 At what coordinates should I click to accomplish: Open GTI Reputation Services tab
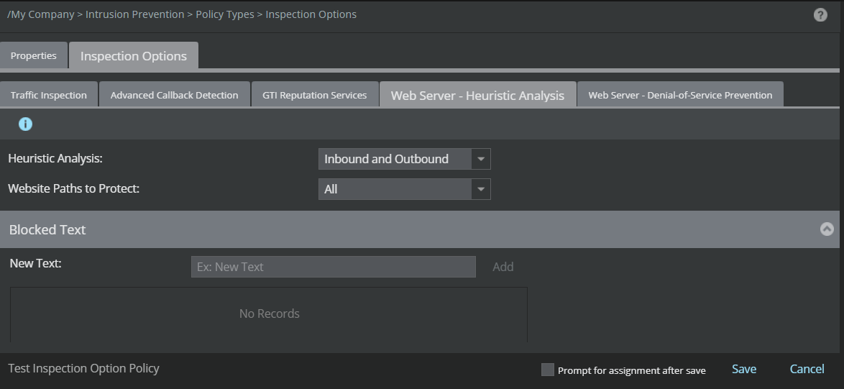pos(315,95)
